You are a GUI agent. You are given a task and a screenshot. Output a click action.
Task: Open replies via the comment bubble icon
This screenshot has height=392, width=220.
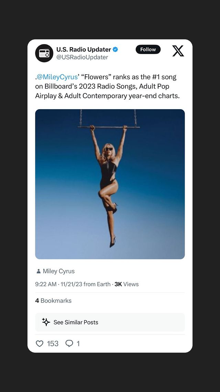(69, 343)
